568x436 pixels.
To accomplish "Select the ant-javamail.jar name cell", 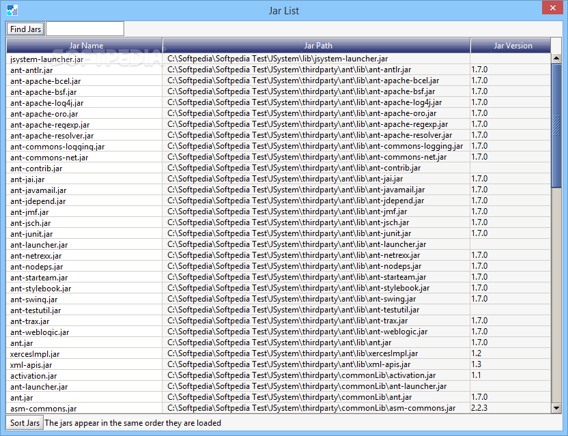I will 85,190.
